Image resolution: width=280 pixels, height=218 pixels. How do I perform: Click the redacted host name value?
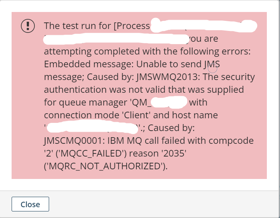[94, 127]
